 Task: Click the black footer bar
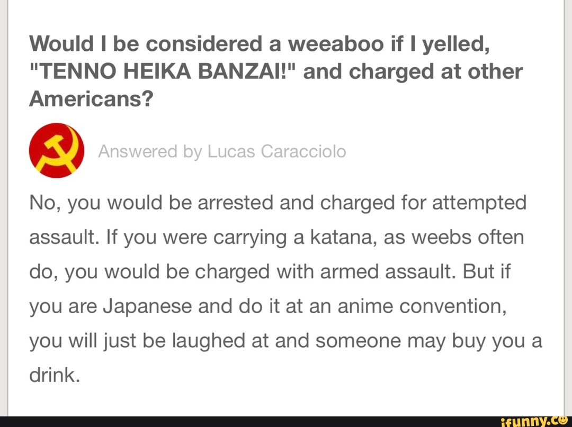pos(286,422)
